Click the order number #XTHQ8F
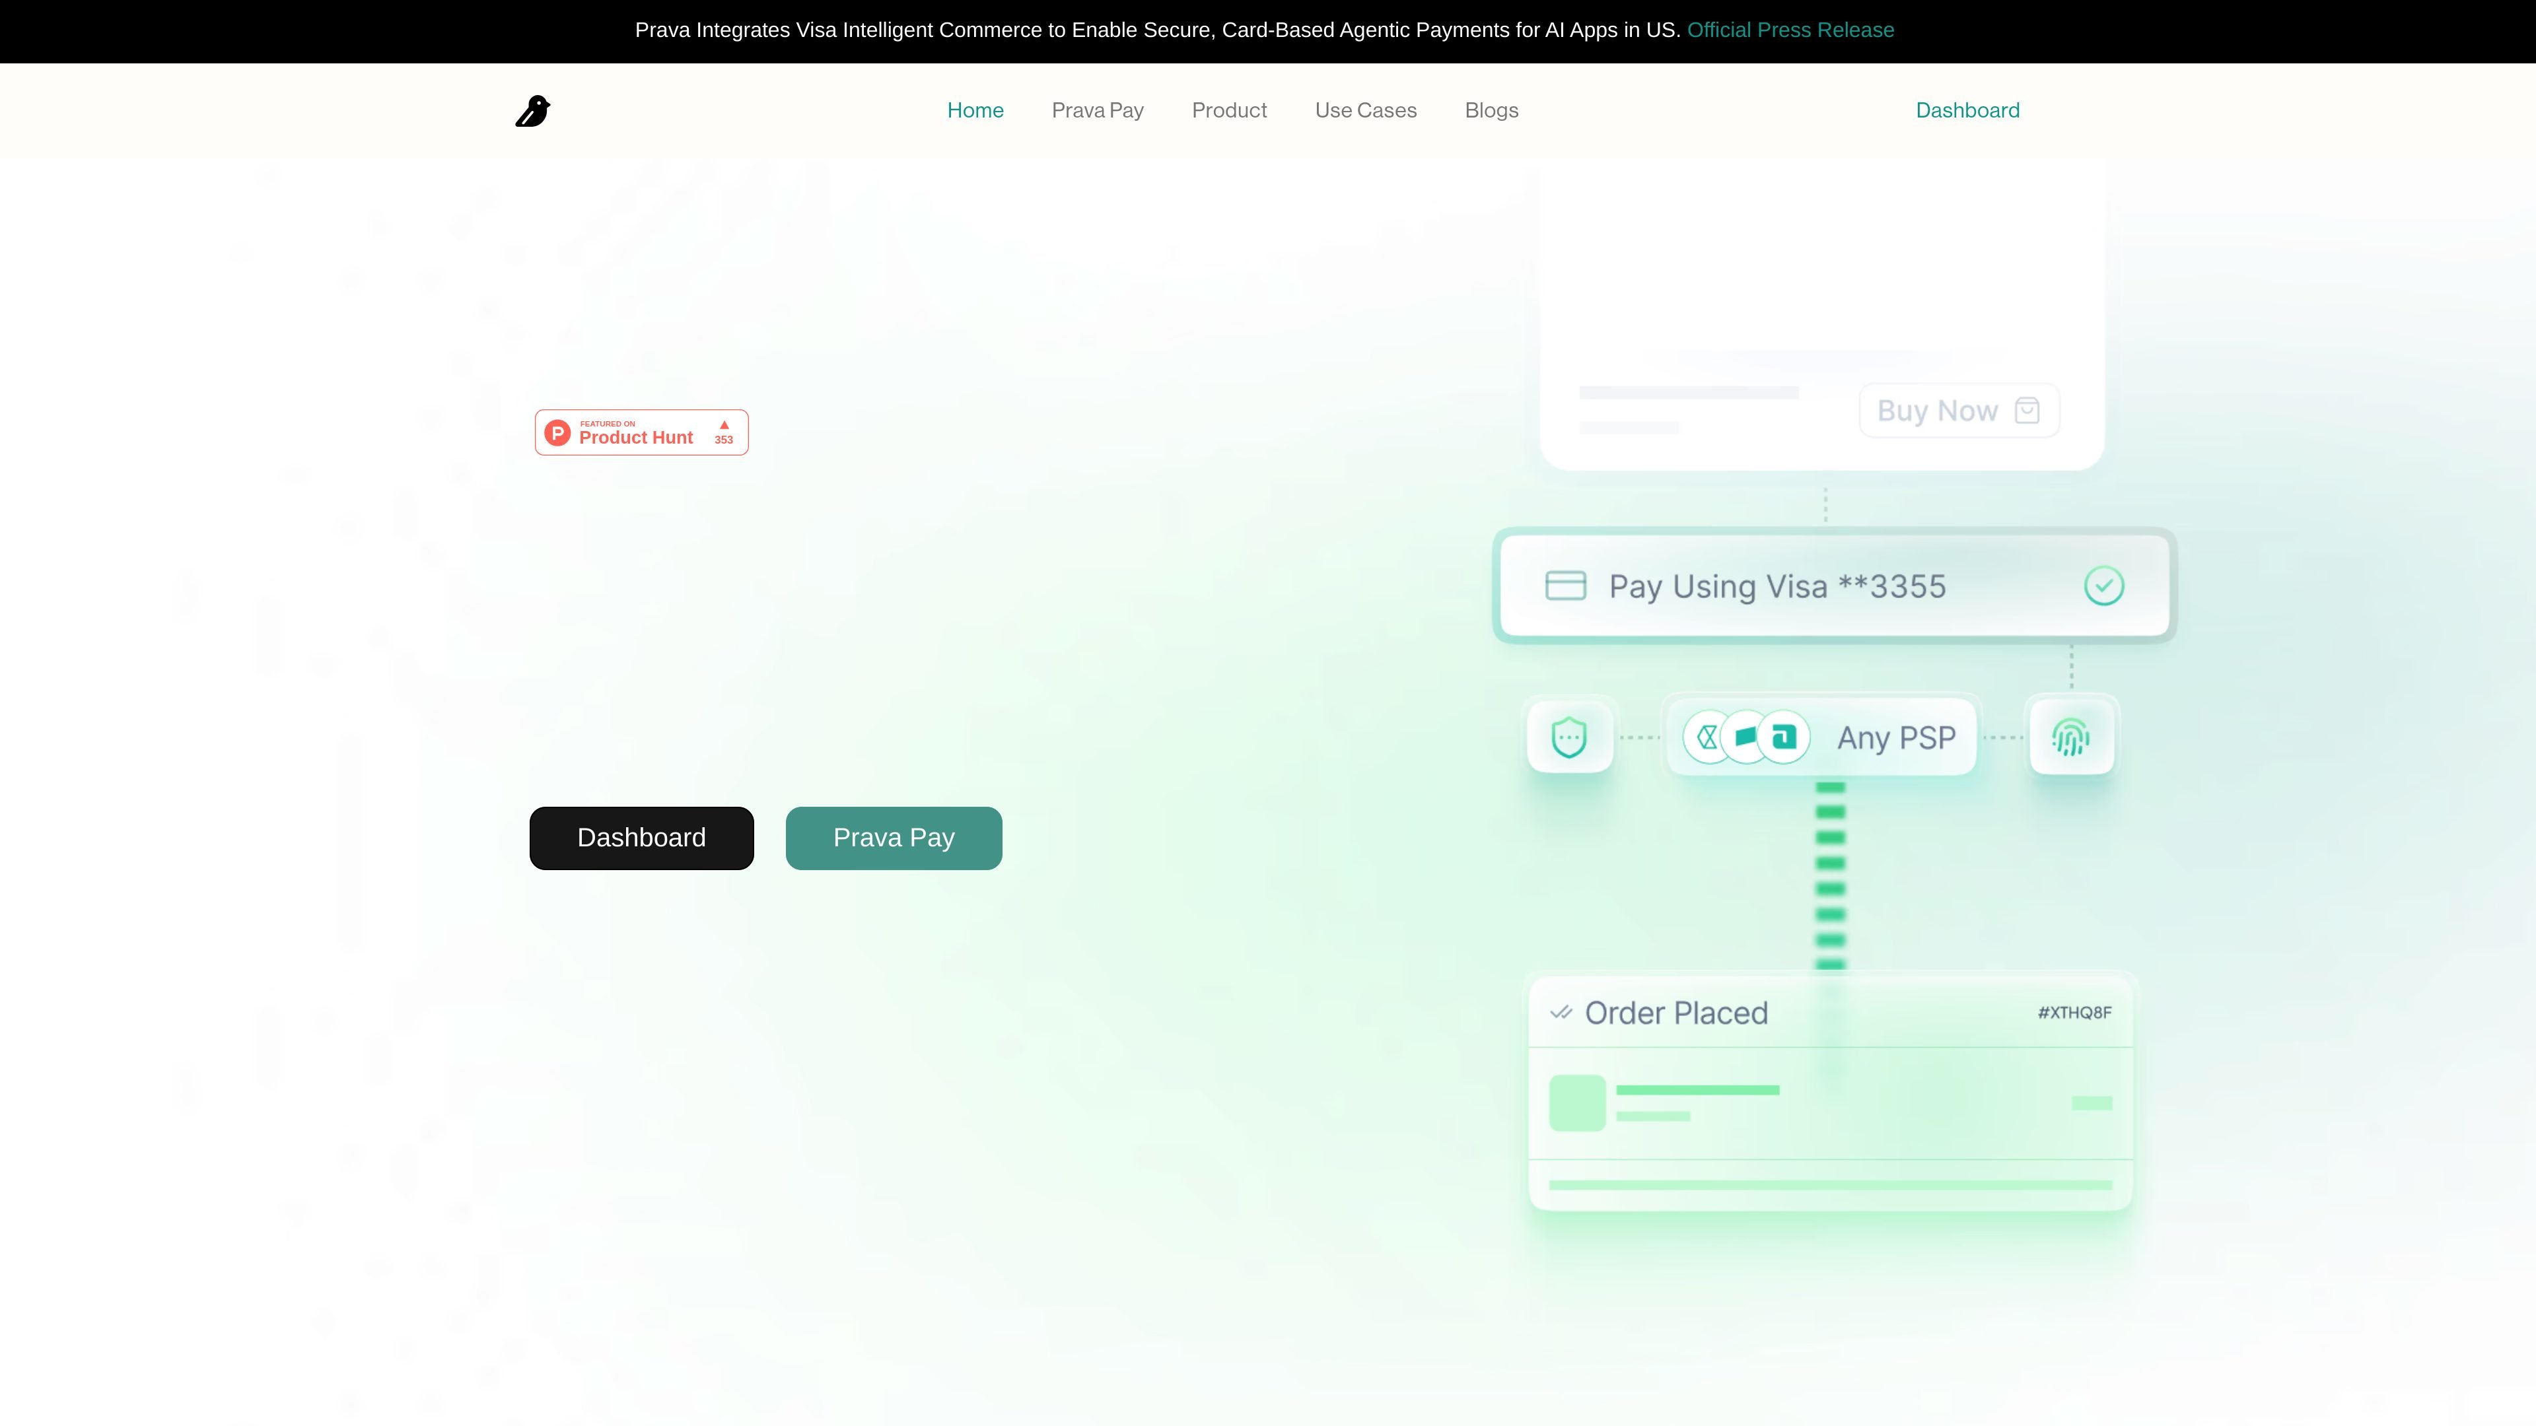Image resolution: width=2536 pixels, height=1426 pixels. (2074, 1013)
